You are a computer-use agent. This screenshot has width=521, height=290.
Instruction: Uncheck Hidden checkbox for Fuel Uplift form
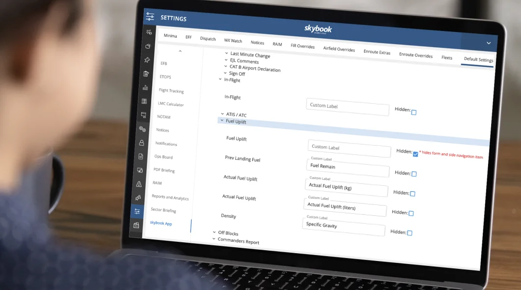coord(415,154)
